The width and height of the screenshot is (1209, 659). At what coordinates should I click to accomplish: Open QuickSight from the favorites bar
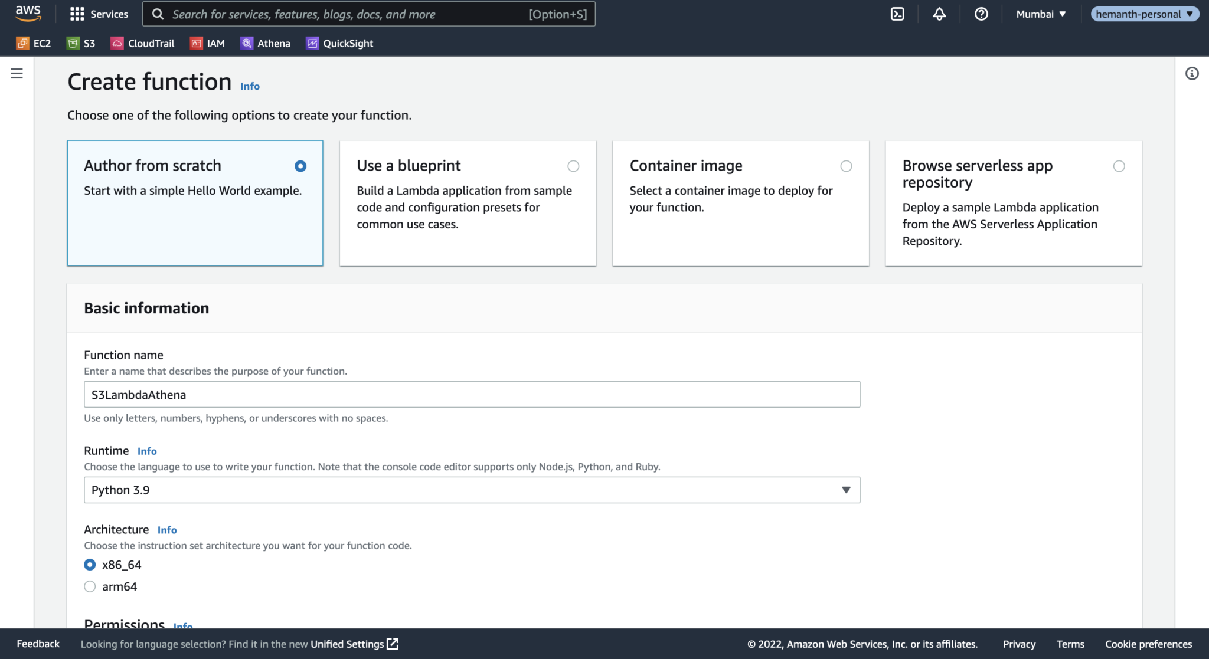coord(339,43)
